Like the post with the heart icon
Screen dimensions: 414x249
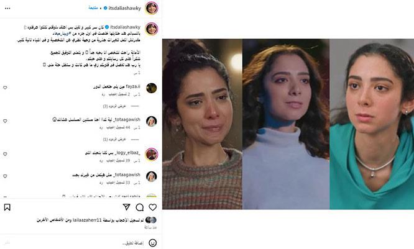[153, 207]
